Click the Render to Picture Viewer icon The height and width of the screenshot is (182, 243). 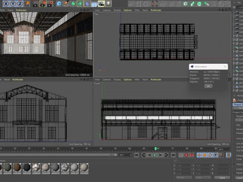click(x=43, y=4)
